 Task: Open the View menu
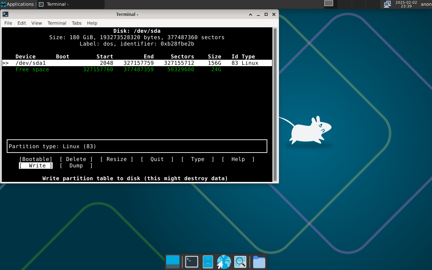[x=36, y=23]
